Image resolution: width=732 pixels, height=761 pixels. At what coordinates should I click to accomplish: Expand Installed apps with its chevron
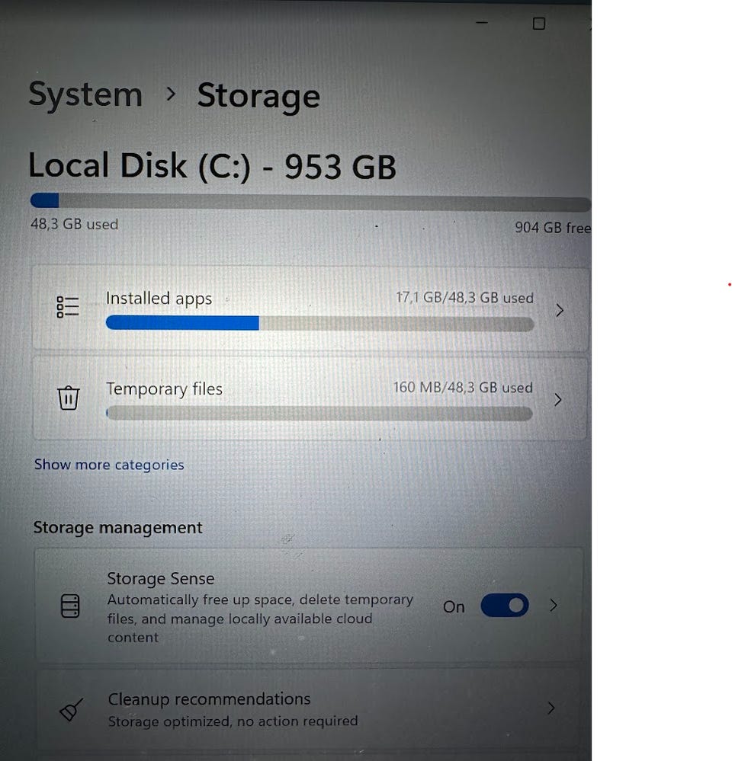[x=560, y=310]
